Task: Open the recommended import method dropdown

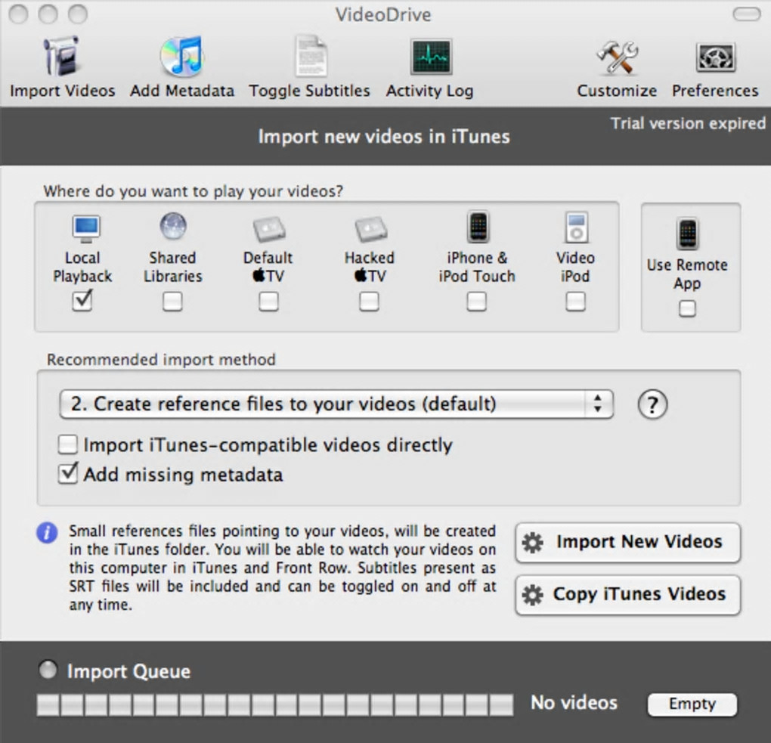Action: pos(336,404)
